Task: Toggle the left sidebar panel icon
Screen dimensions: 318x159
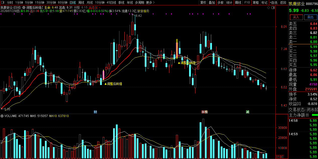Action: (3, 2)
